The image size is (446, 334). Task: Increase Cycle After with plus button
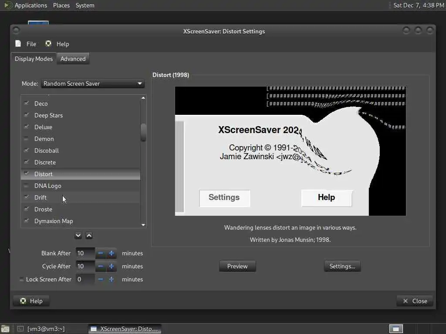tap(111, 266)
